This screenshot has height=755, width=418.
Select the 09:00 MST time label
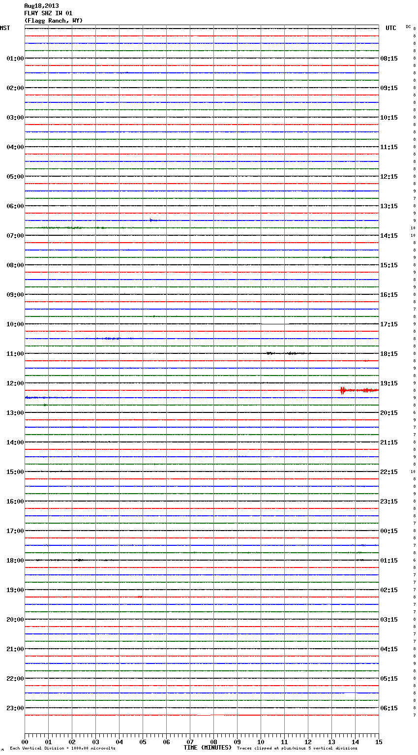(x=15, y=295)
